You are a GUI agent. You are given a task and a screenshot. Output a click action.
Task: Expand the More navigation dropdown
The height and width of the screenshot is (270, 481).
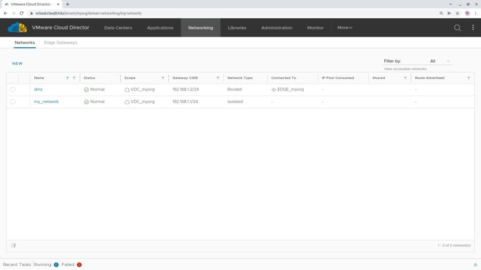coord(345,28)
